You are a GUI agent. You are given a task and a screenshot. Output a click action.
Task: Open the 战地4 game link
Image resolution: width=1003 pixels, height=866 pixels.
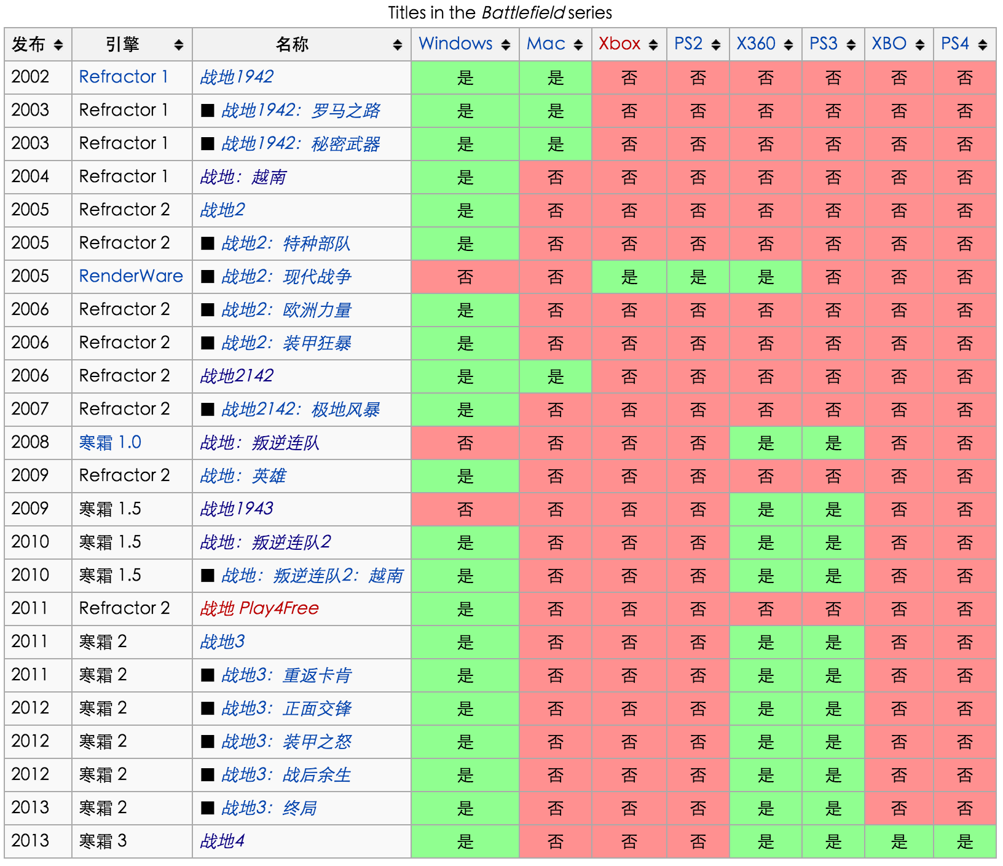222,841
